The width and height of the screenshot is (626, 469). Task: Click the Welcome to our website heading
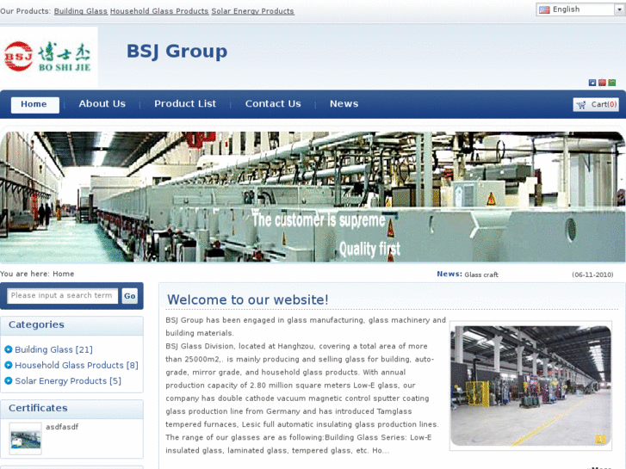pyautogui.click(x=248, y=299)
